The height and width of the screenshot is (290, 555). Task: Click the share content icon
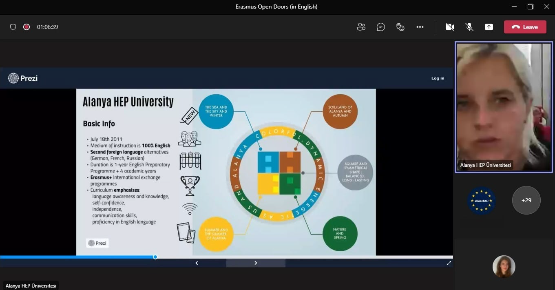click(489, 27)
